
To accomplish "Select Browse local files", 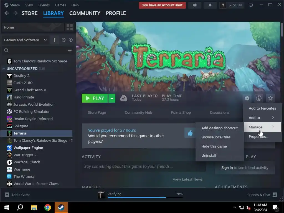I will click(220, 137).
